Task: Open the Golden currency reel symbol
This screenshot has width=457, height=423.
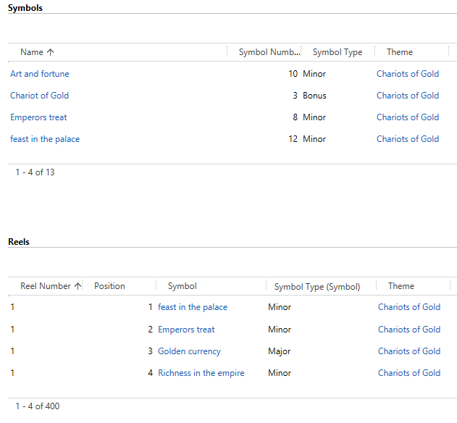Action: click(189, 351)
